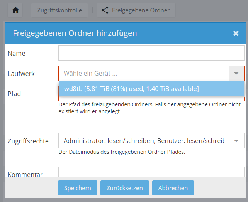Go to the home breadcrumb icon

pos(15,10)
